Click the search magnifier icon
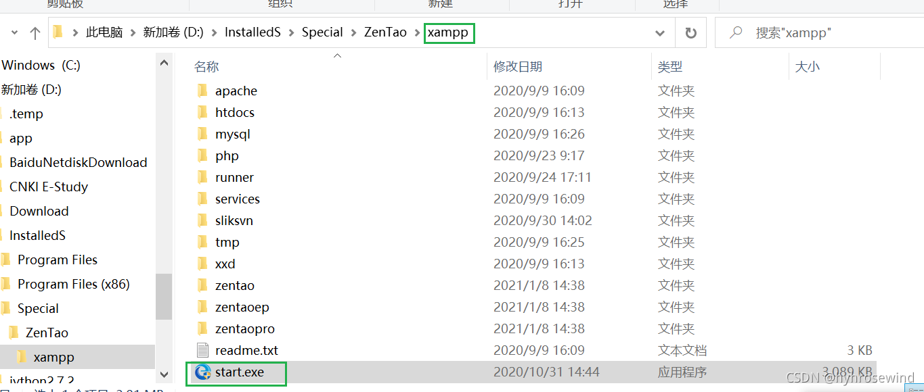This screenshot has height=392, width=924. click(736, 32)
